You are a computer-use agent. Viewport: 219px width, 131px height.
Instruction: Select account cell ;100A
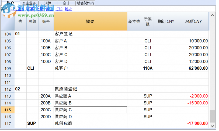[x=46, y=41]
